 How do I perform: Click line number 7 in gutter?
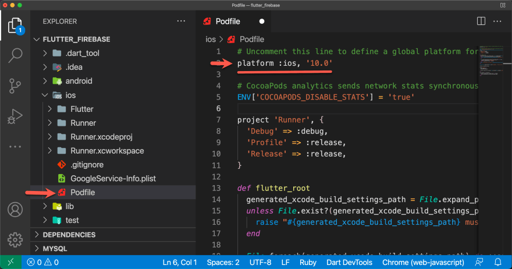(218, 120)
